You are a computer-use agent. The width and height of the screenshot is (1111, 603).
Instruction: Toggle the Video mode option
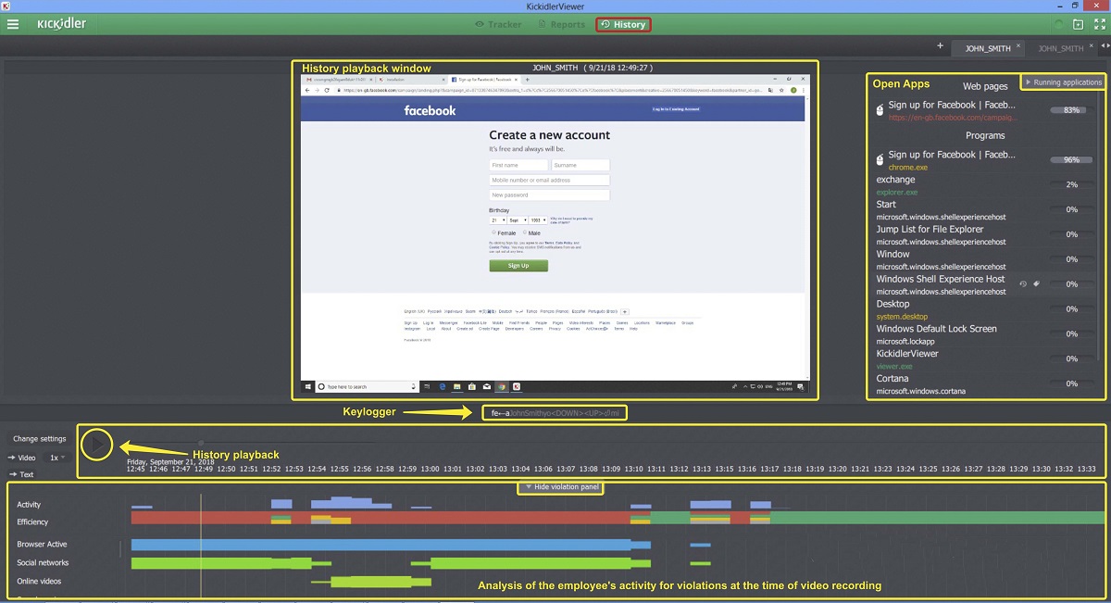pos(22,458)
